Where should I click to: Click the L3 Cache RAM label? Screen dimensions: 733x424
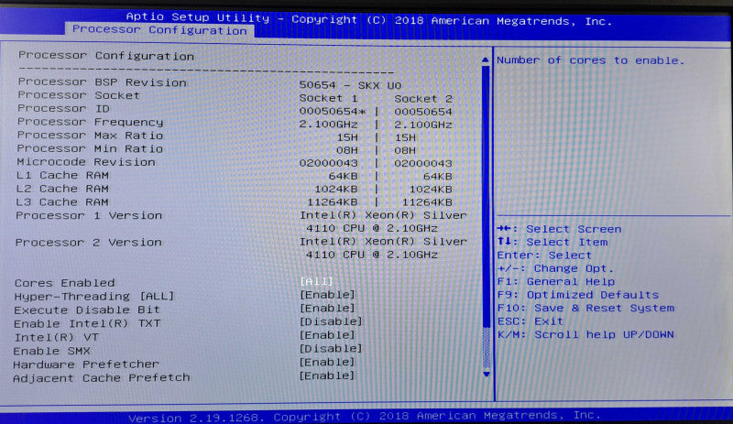(x=61, y=202)
